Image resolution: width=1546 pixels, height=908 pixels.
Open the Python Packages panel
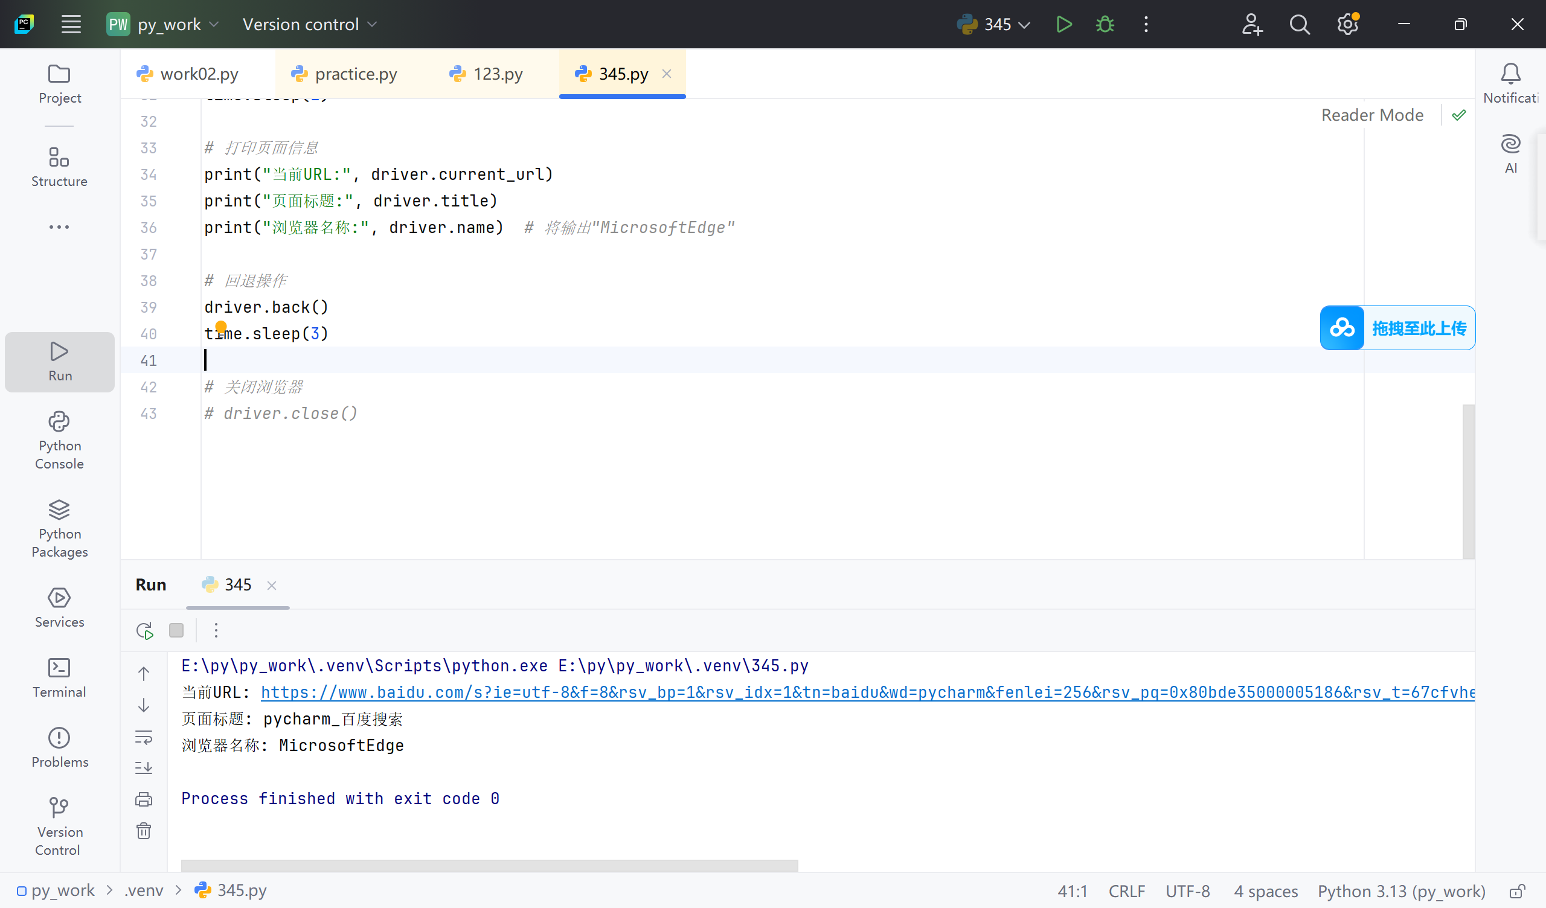point(60,528)
